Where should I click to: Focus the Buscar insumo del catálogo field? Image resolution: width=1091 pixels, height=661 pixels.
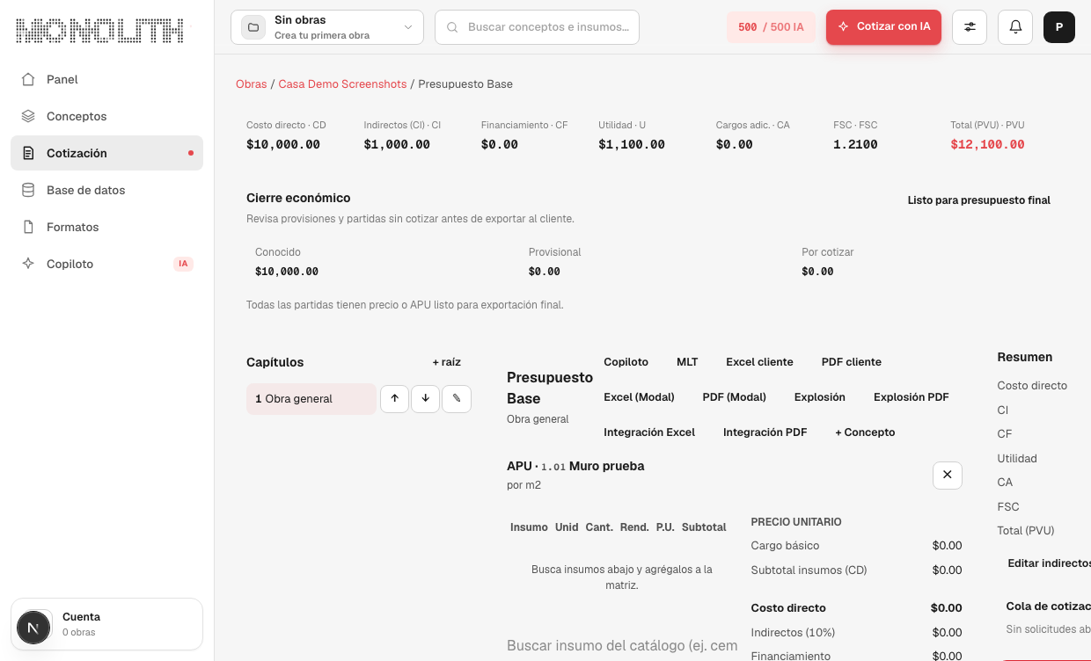[622, 646]
